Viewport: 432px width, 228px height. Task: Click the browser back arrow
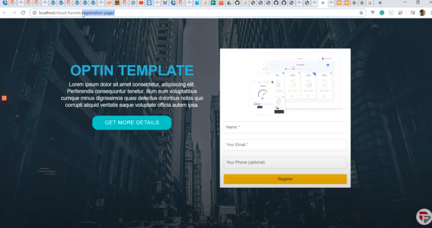coord(5,13)
